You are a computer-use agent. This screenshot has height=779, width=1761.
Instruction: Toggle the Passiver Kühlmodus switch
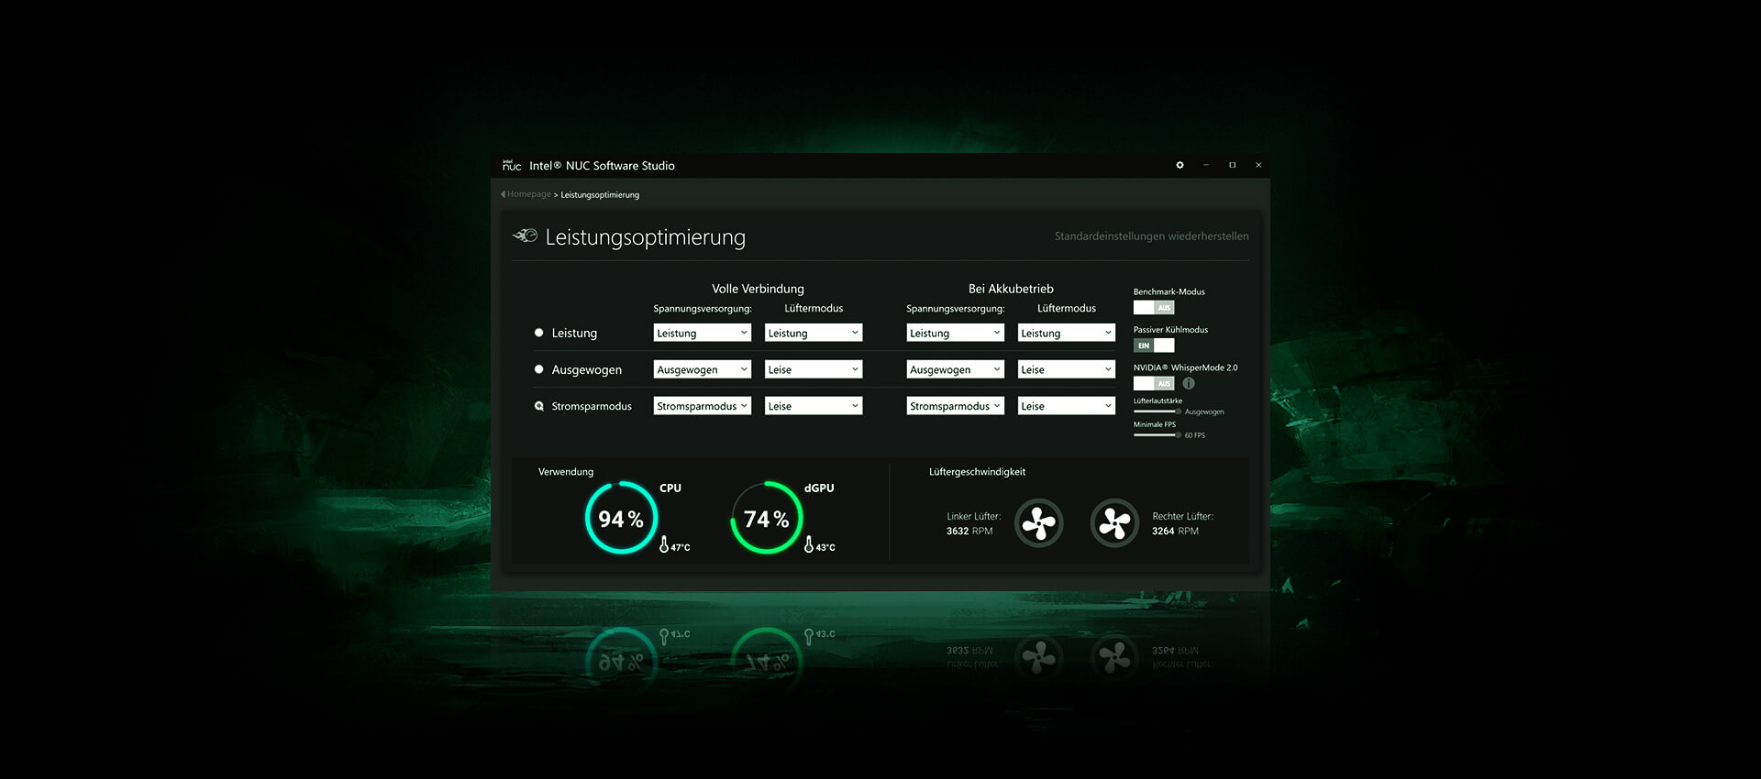point(1154,346)
